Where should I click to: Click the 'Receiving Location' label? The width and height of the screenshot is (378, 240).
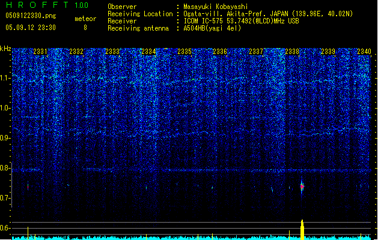pyautogui.click(x=140, y=14)
